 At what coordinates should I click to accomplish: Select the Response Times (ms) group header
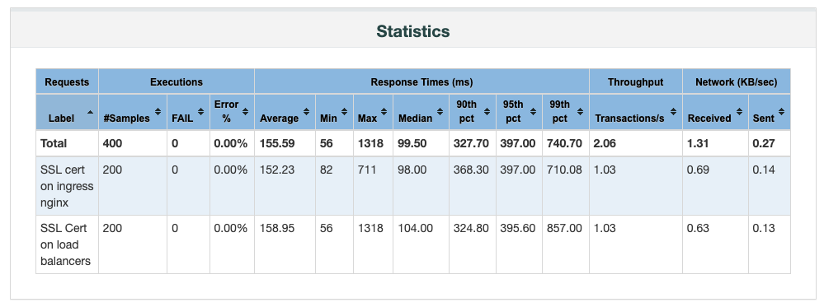coord(421,81)
